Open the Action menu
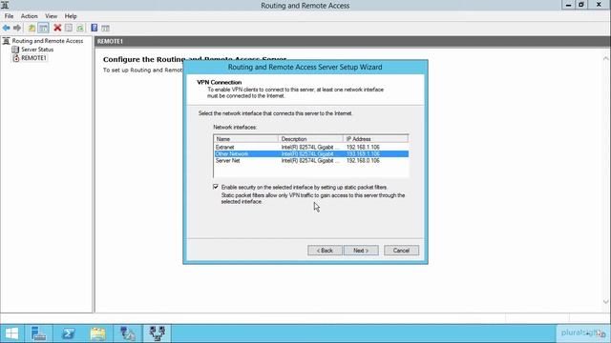Image resolution: width=611 pixels, height=343 pixels. coord(30,16)
